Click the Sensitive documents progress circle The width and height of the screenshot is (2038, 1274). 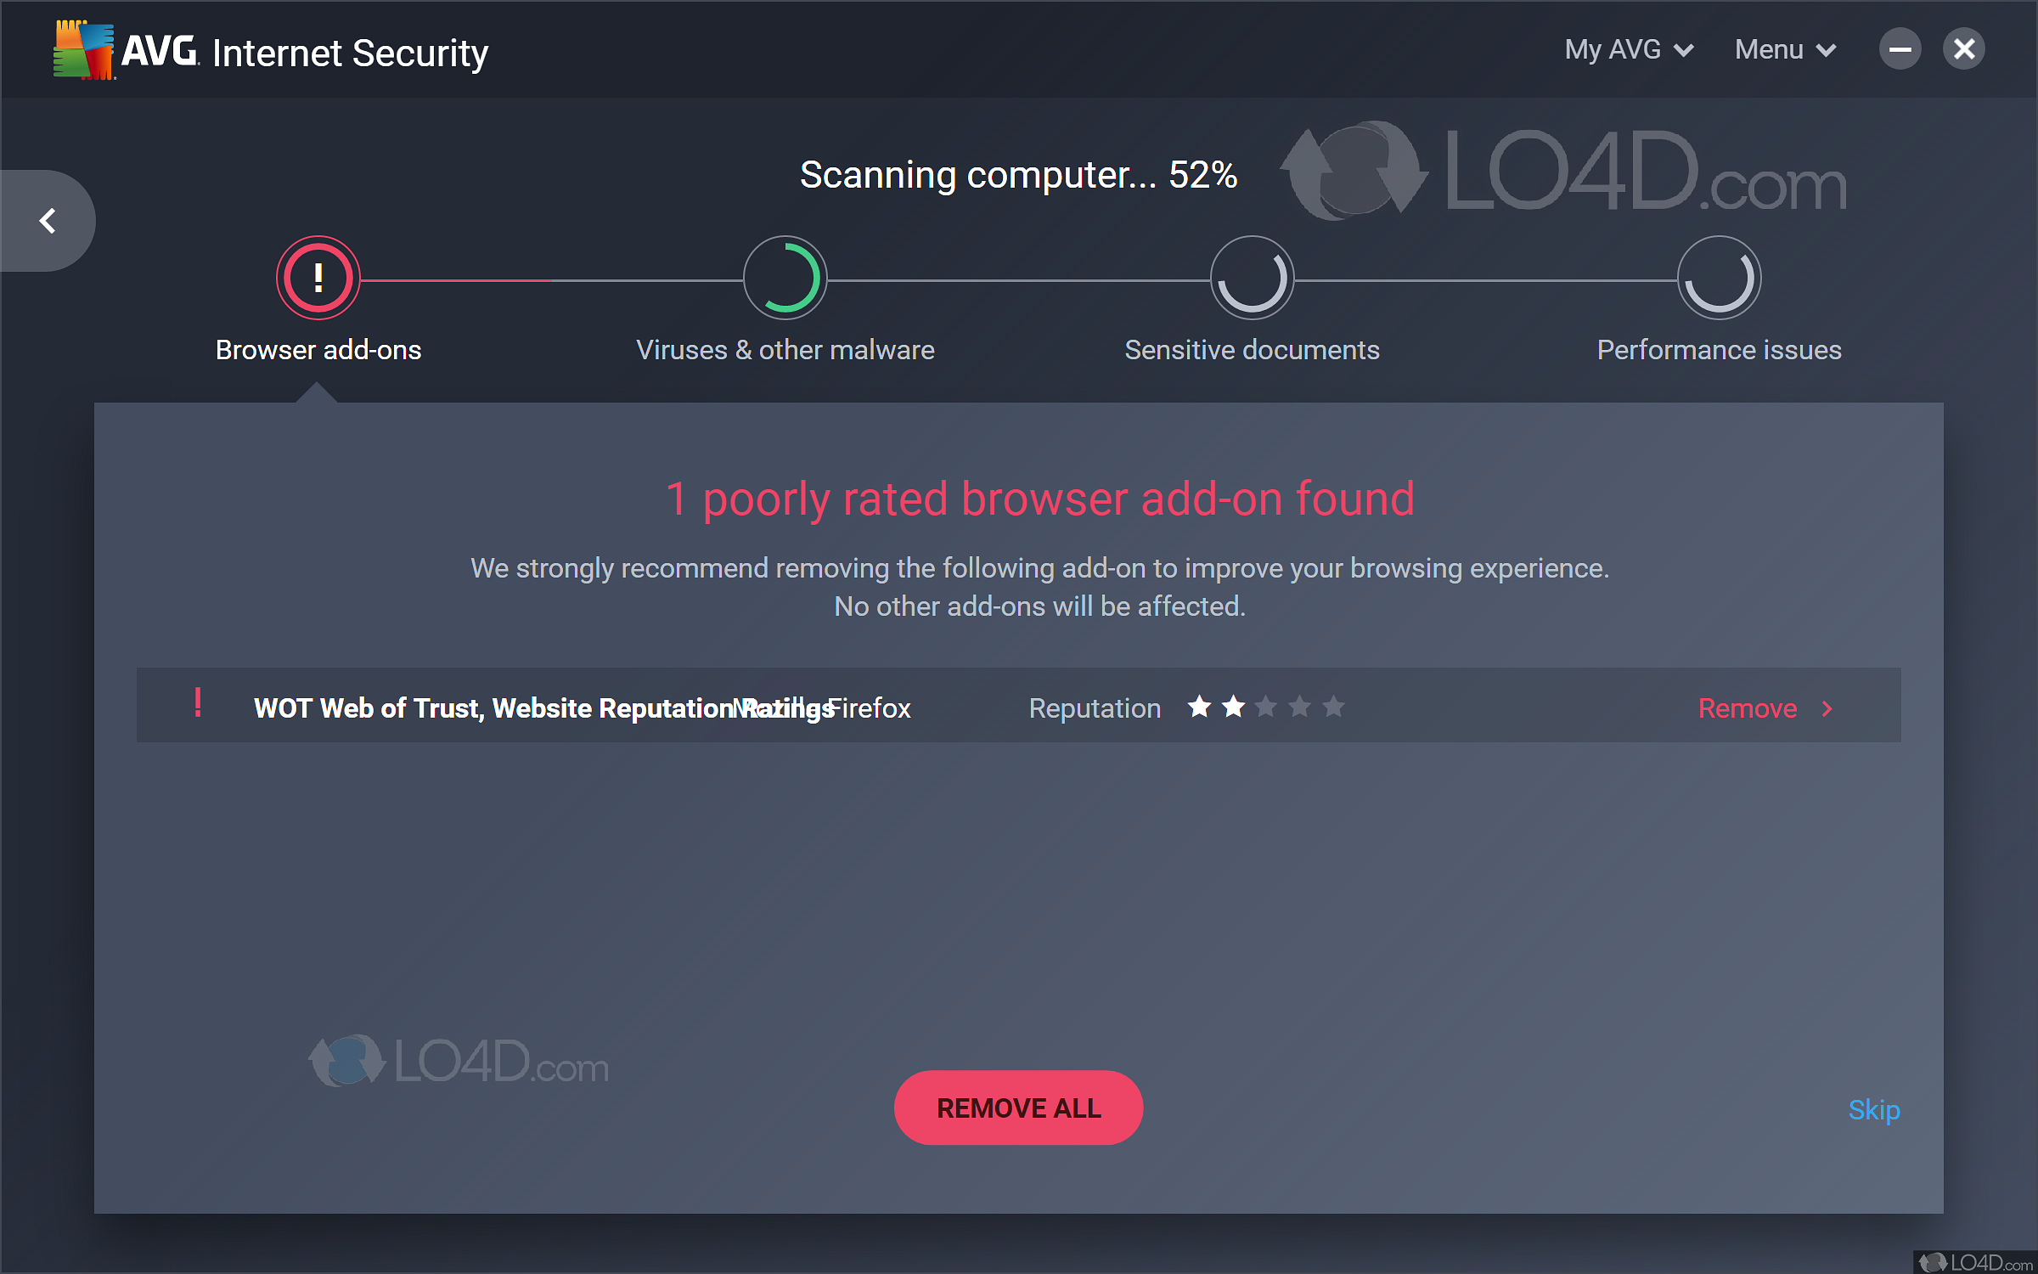click(x=1253, y=278)
